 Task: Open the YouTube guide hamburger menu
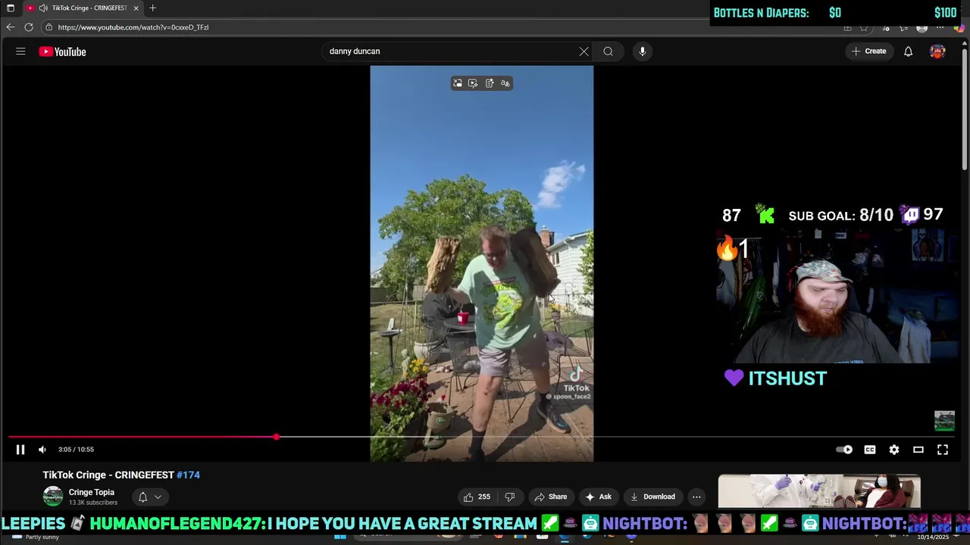pos(20,51)
